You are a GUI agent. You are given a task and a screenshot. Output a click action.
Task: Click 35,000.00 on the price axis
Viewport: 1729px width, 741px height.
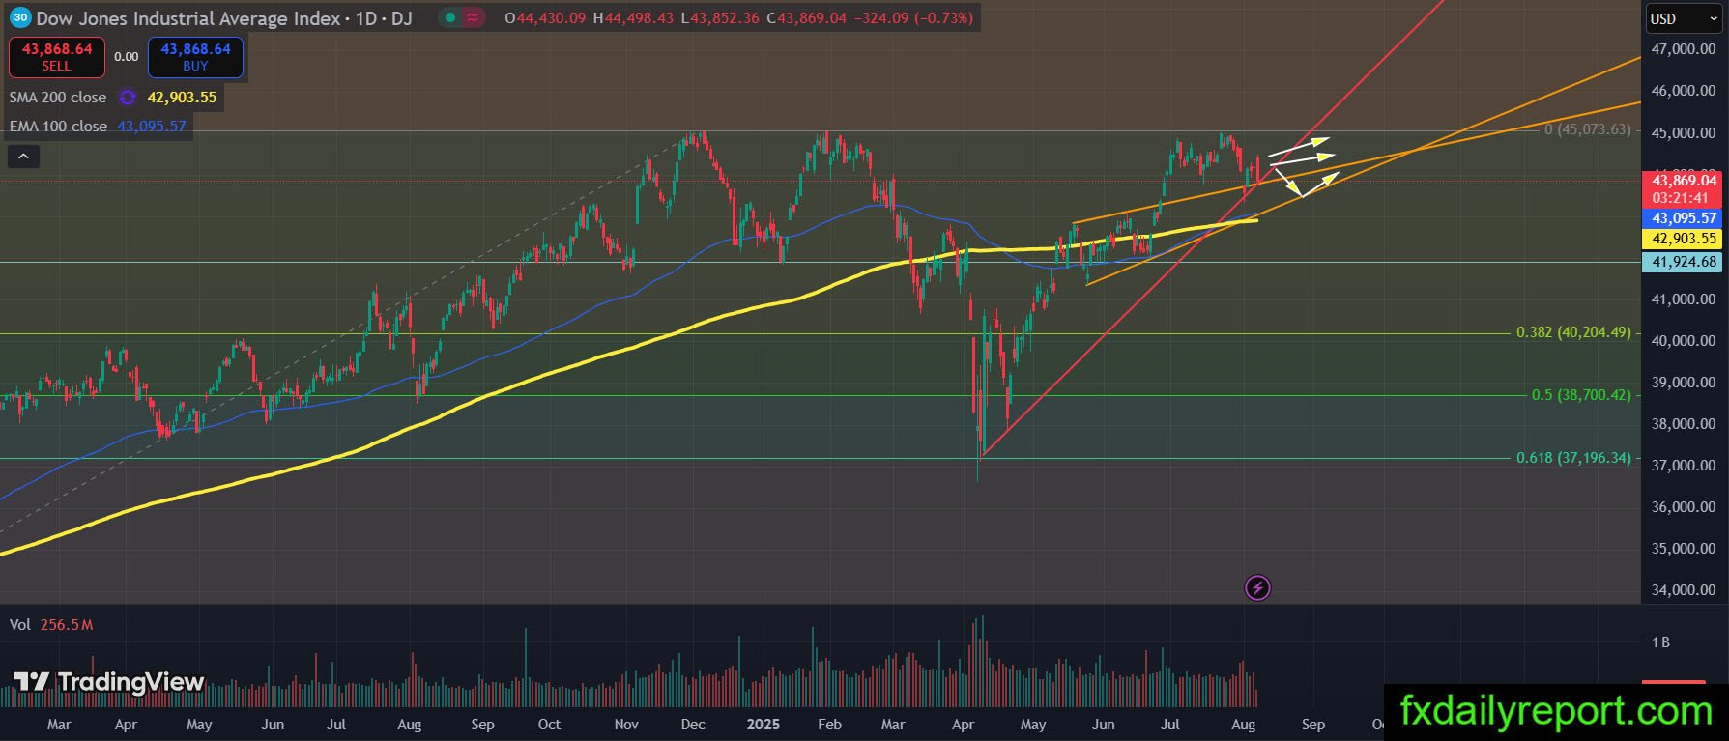[x=1684, y=549]
